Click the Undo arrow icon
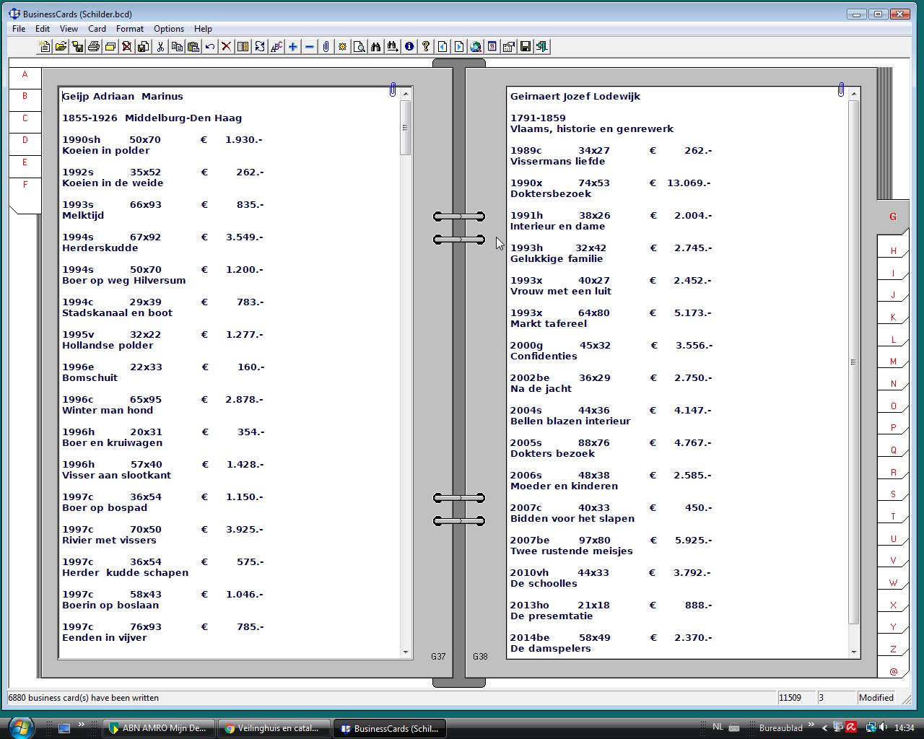Screen dimensions: 924x739 point(209,47)
